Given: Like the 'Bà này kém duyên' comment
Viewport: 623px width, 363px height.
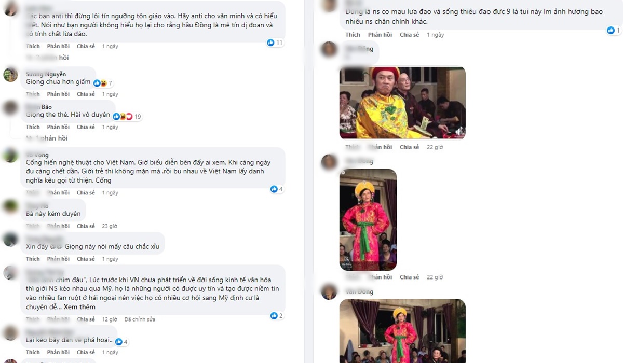Looking at the screenshot, I should click(x=33, y=226).
